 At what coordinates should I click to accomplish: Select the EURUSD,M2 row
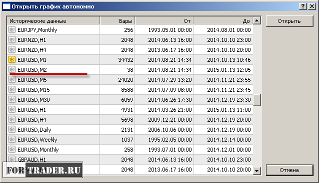pos(130,70)
